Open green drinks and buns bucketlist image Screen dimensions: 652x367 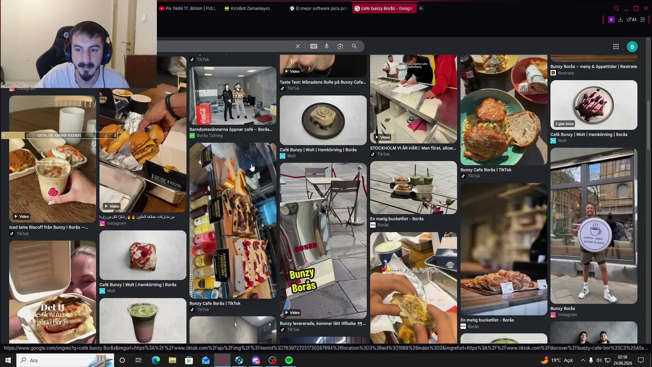pyautogui.click(x=414, y=188)
